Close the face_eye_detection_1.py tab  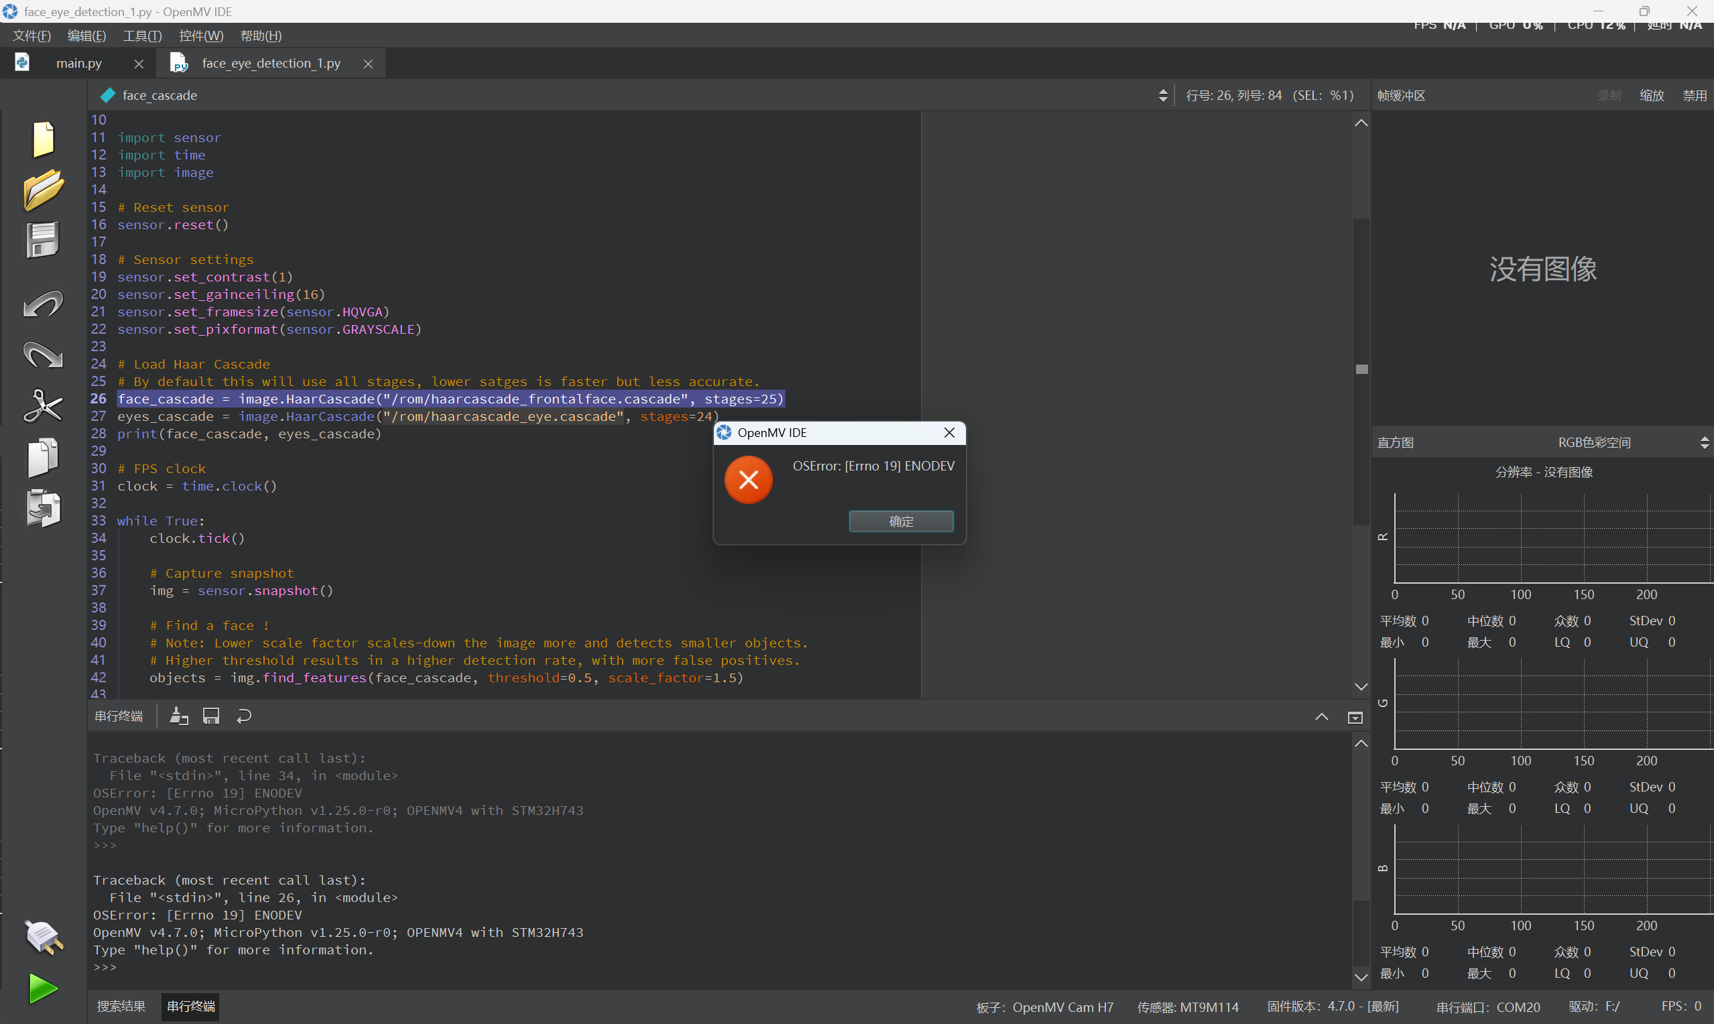tap(369, 64)
